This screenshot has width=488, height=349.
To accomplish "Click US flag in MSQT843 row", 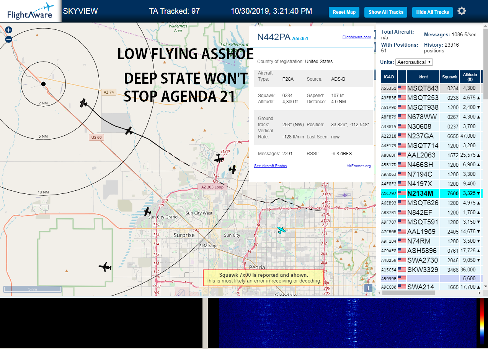I will pos(402,88).
